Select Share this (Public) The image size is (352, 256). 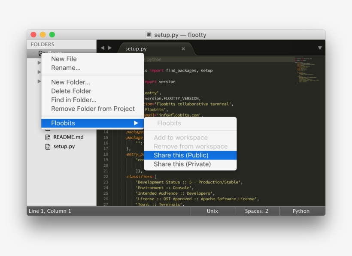181,155
